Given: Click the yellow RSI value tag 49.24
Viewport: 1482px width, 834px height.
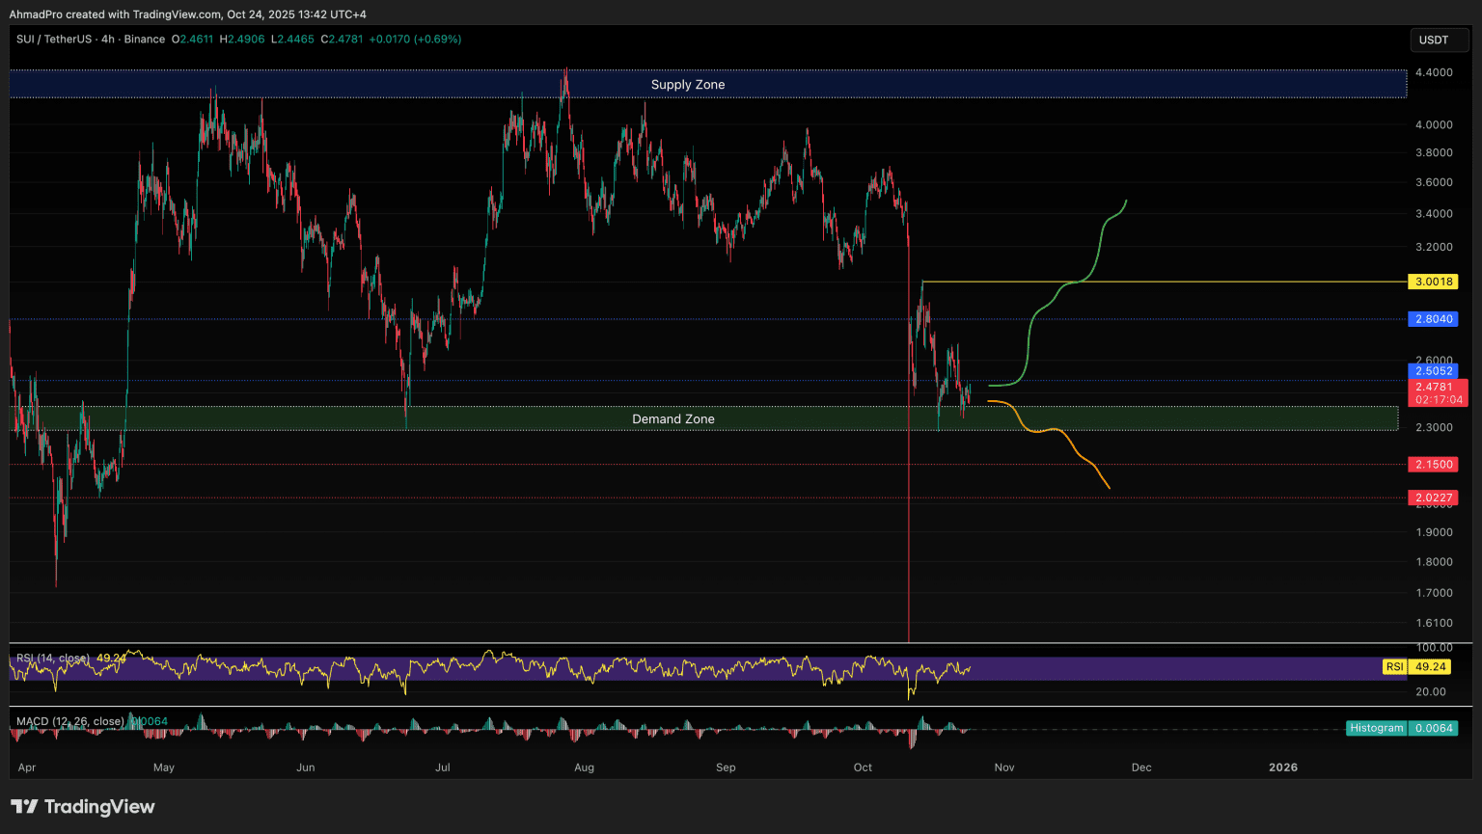Looking at the screenshot, I should coord(1429,667).
